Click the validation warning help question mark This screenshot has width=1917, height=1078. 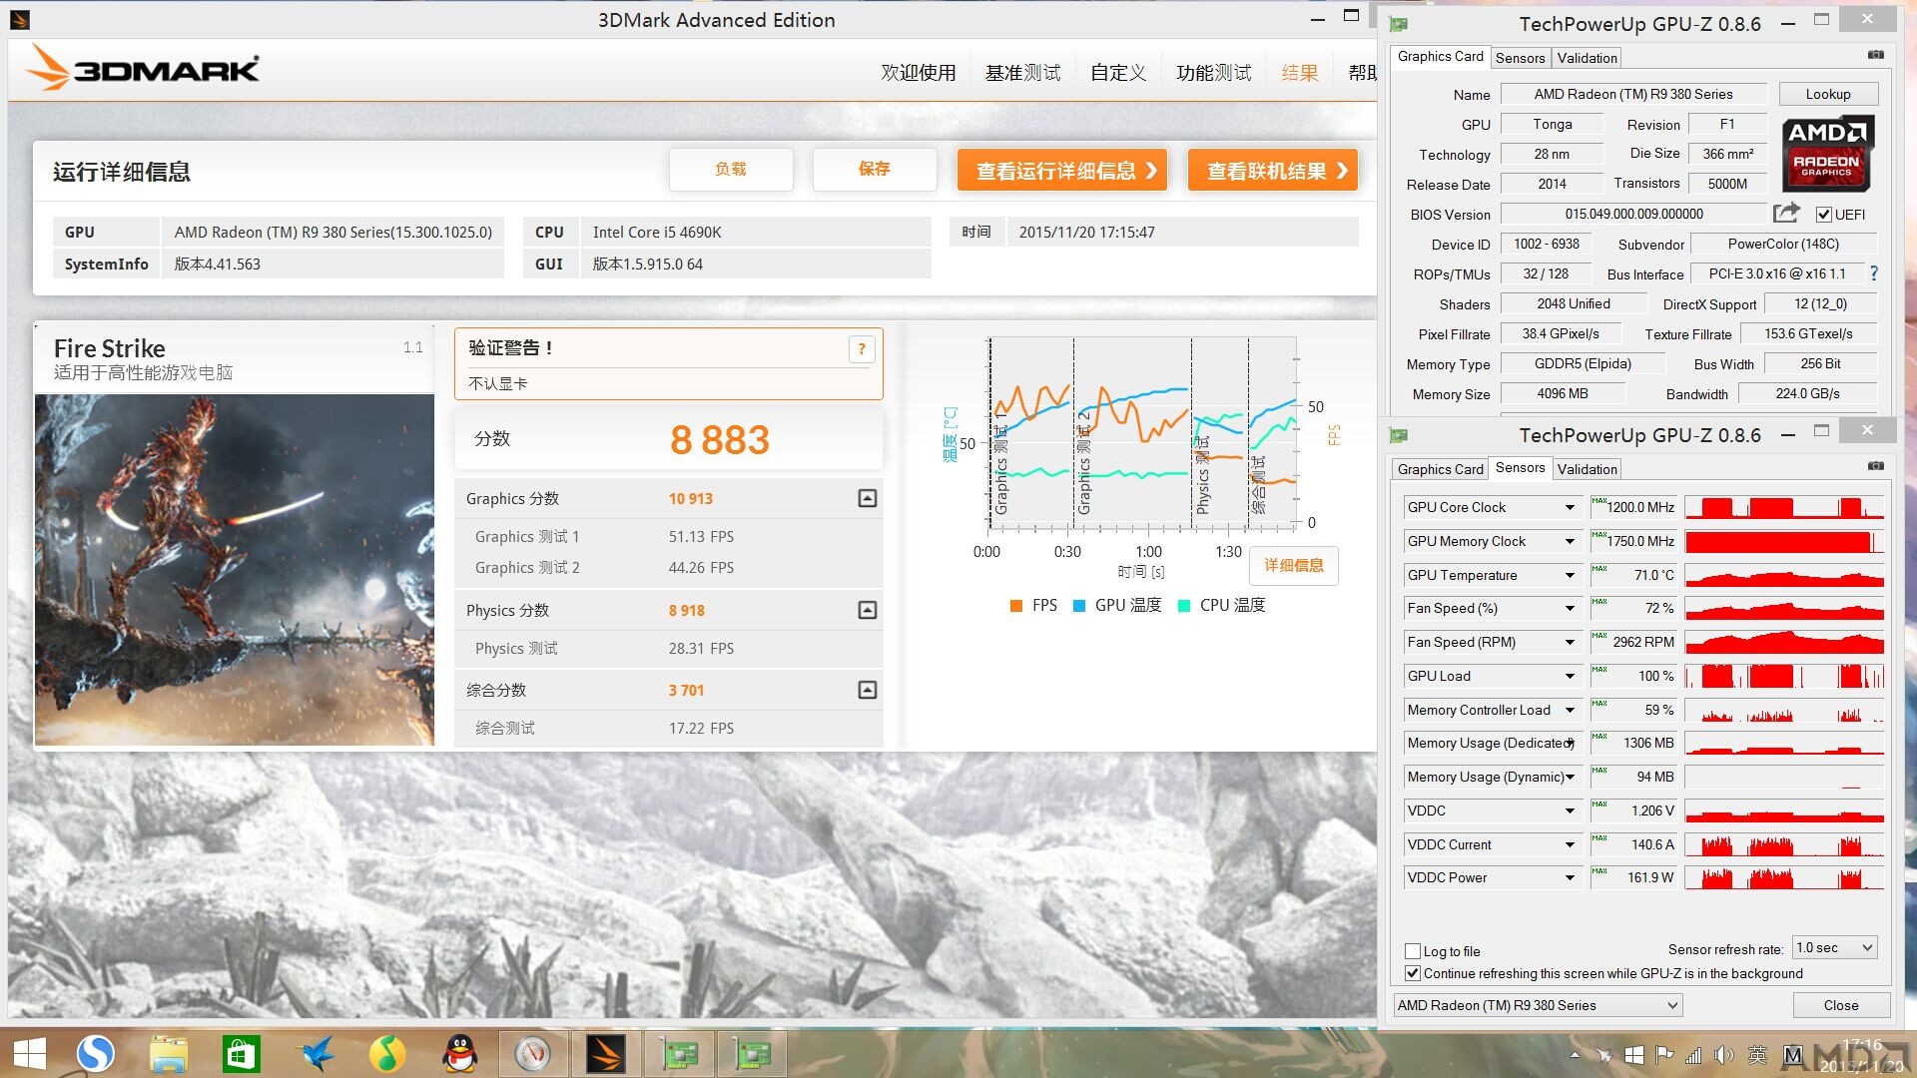point(862,349)
